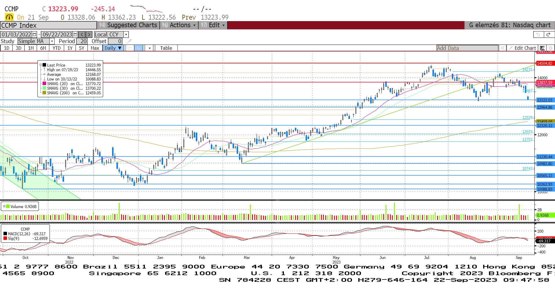Select the Max range tab
The image size is (555, 296).
point(95,48)
